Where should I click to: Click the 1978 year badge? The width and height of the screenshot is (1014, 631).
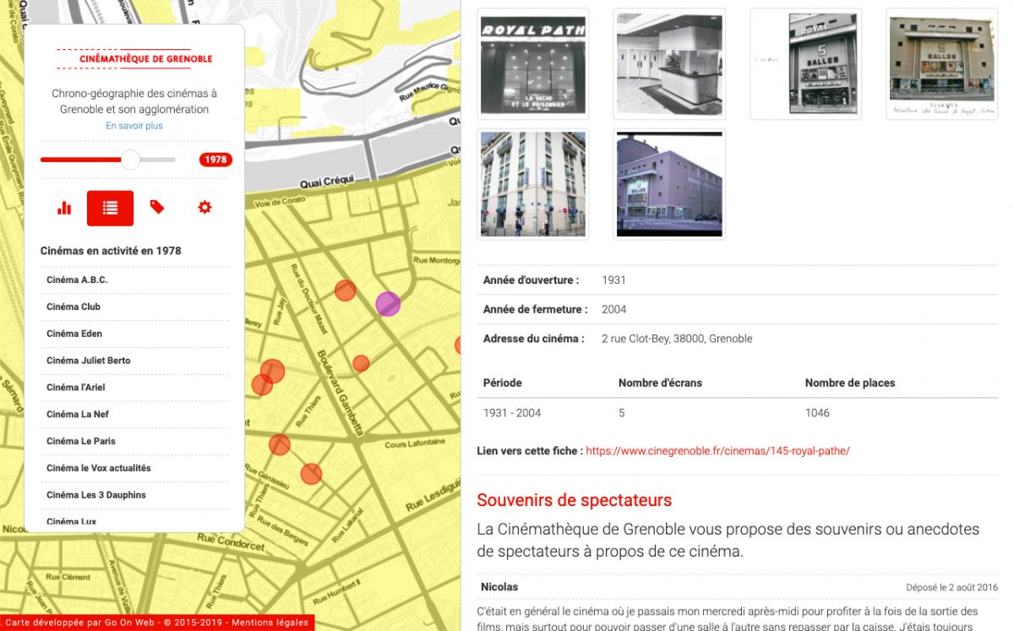point(215,160)
